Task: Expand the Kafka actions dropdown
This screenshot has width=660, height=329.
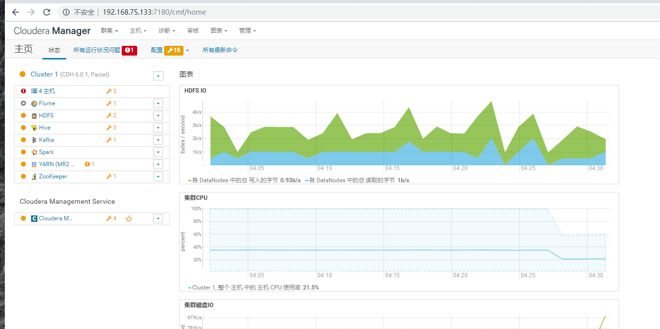Action: tap(158, 140)
